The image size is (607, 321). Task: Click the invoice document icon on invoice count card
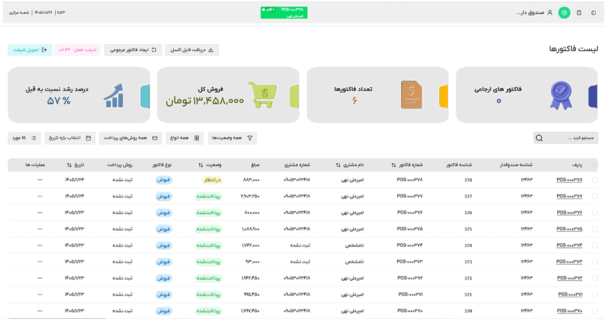pos(412,95)
